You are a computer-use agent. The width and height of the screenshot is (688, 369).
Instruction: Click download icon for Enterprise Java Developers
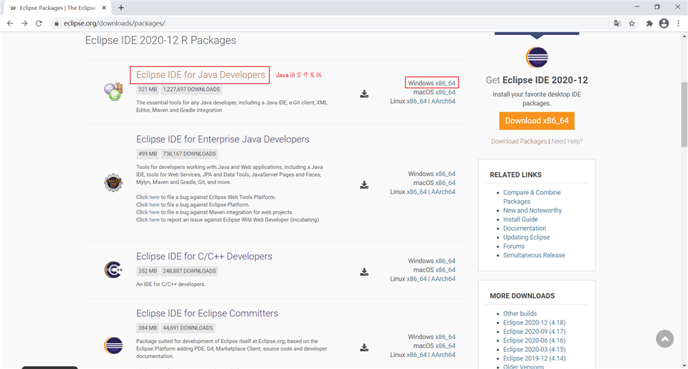click(x=364, y=185)
